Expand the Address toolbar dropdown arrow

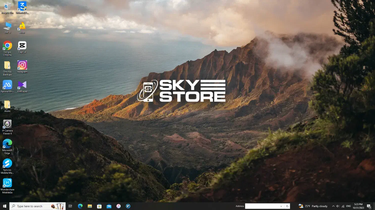click(281, 206)
